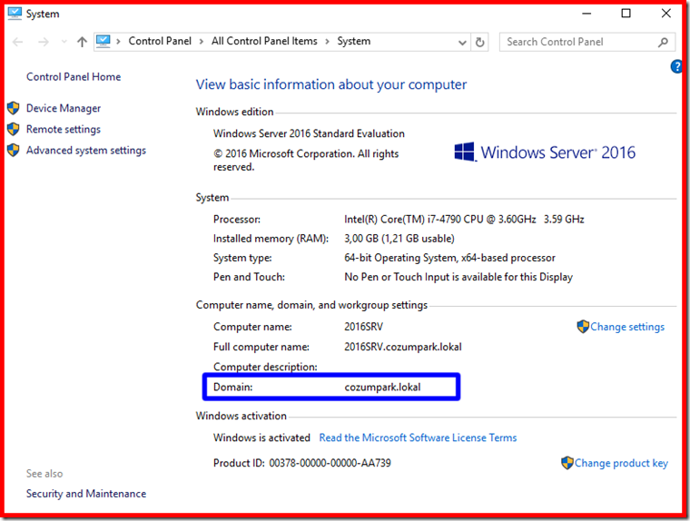Expand the chevron before Control Panel breadcrumb

click(x=118, y=42)
